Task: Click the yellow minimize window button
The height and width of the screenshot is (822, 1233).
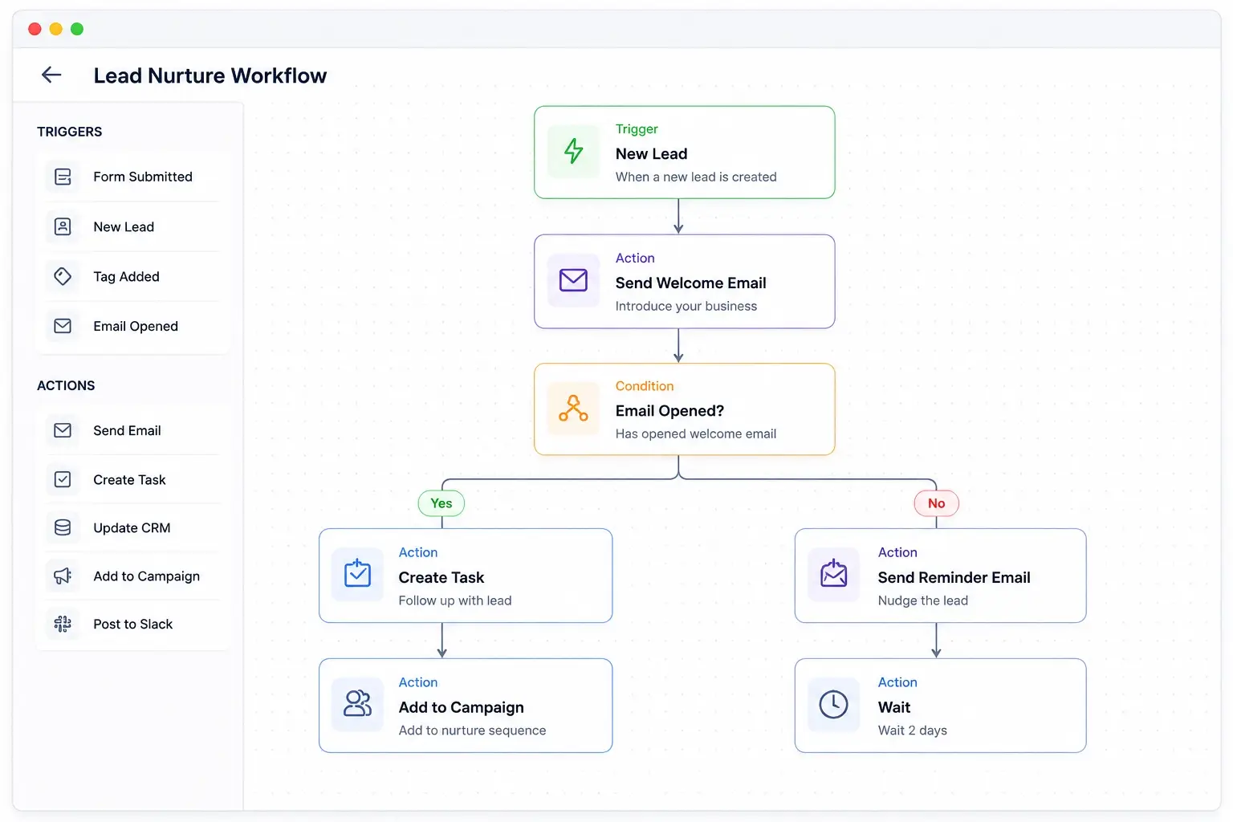Action: (55, 29)
